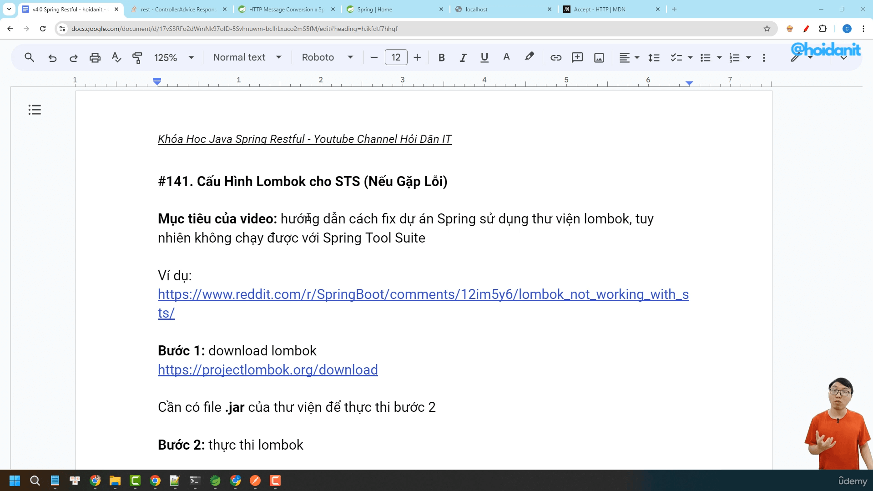Open a new browser tab
The width and height of the screenshot is (873, 491).
click(674, 9)
